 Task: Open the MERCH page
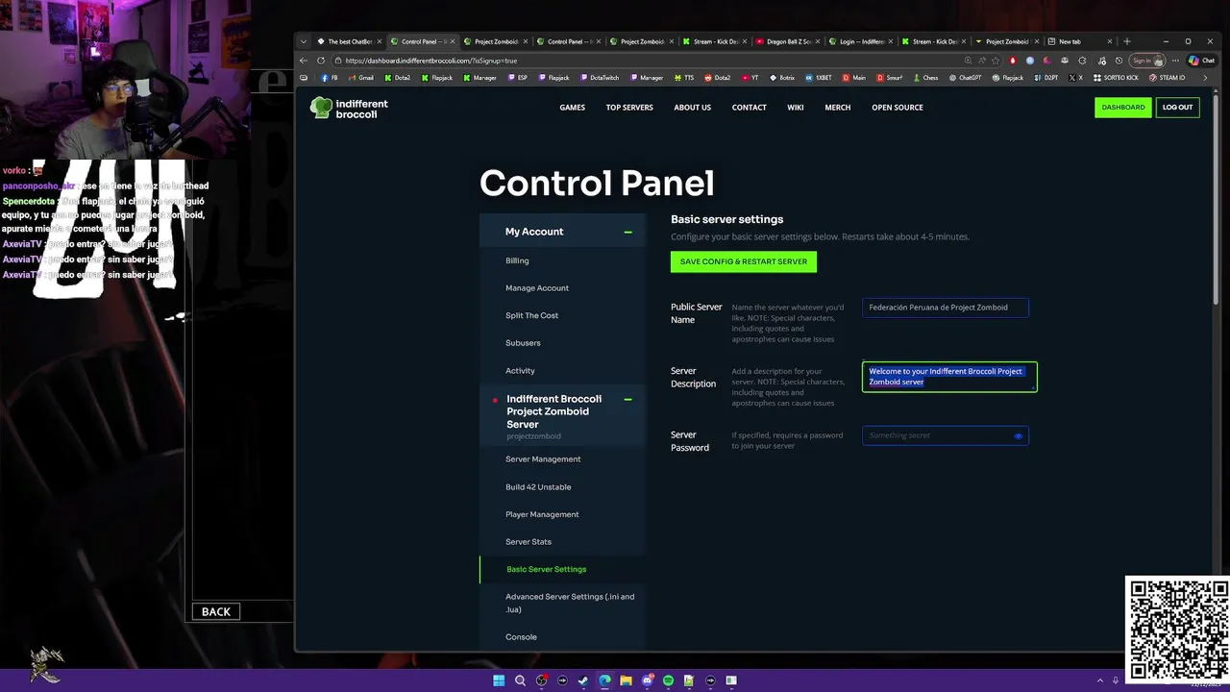838,108
